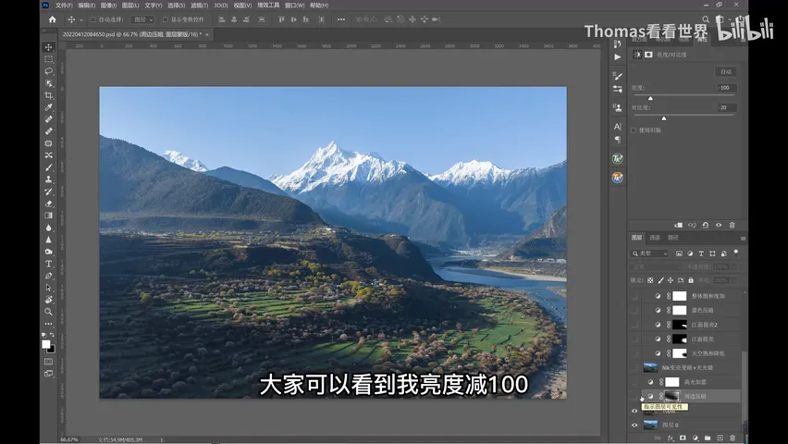Toggle adjustment visibility eye in Properties

tap(719, 226)
